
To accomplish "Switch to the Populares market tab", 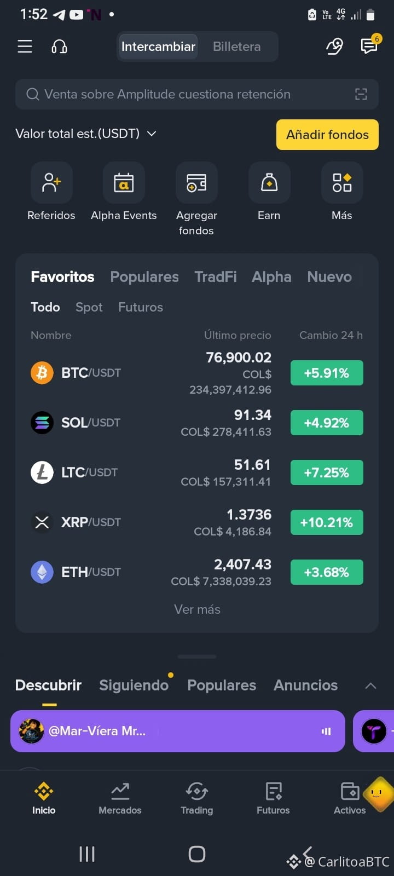I will [x=144, y=277].
